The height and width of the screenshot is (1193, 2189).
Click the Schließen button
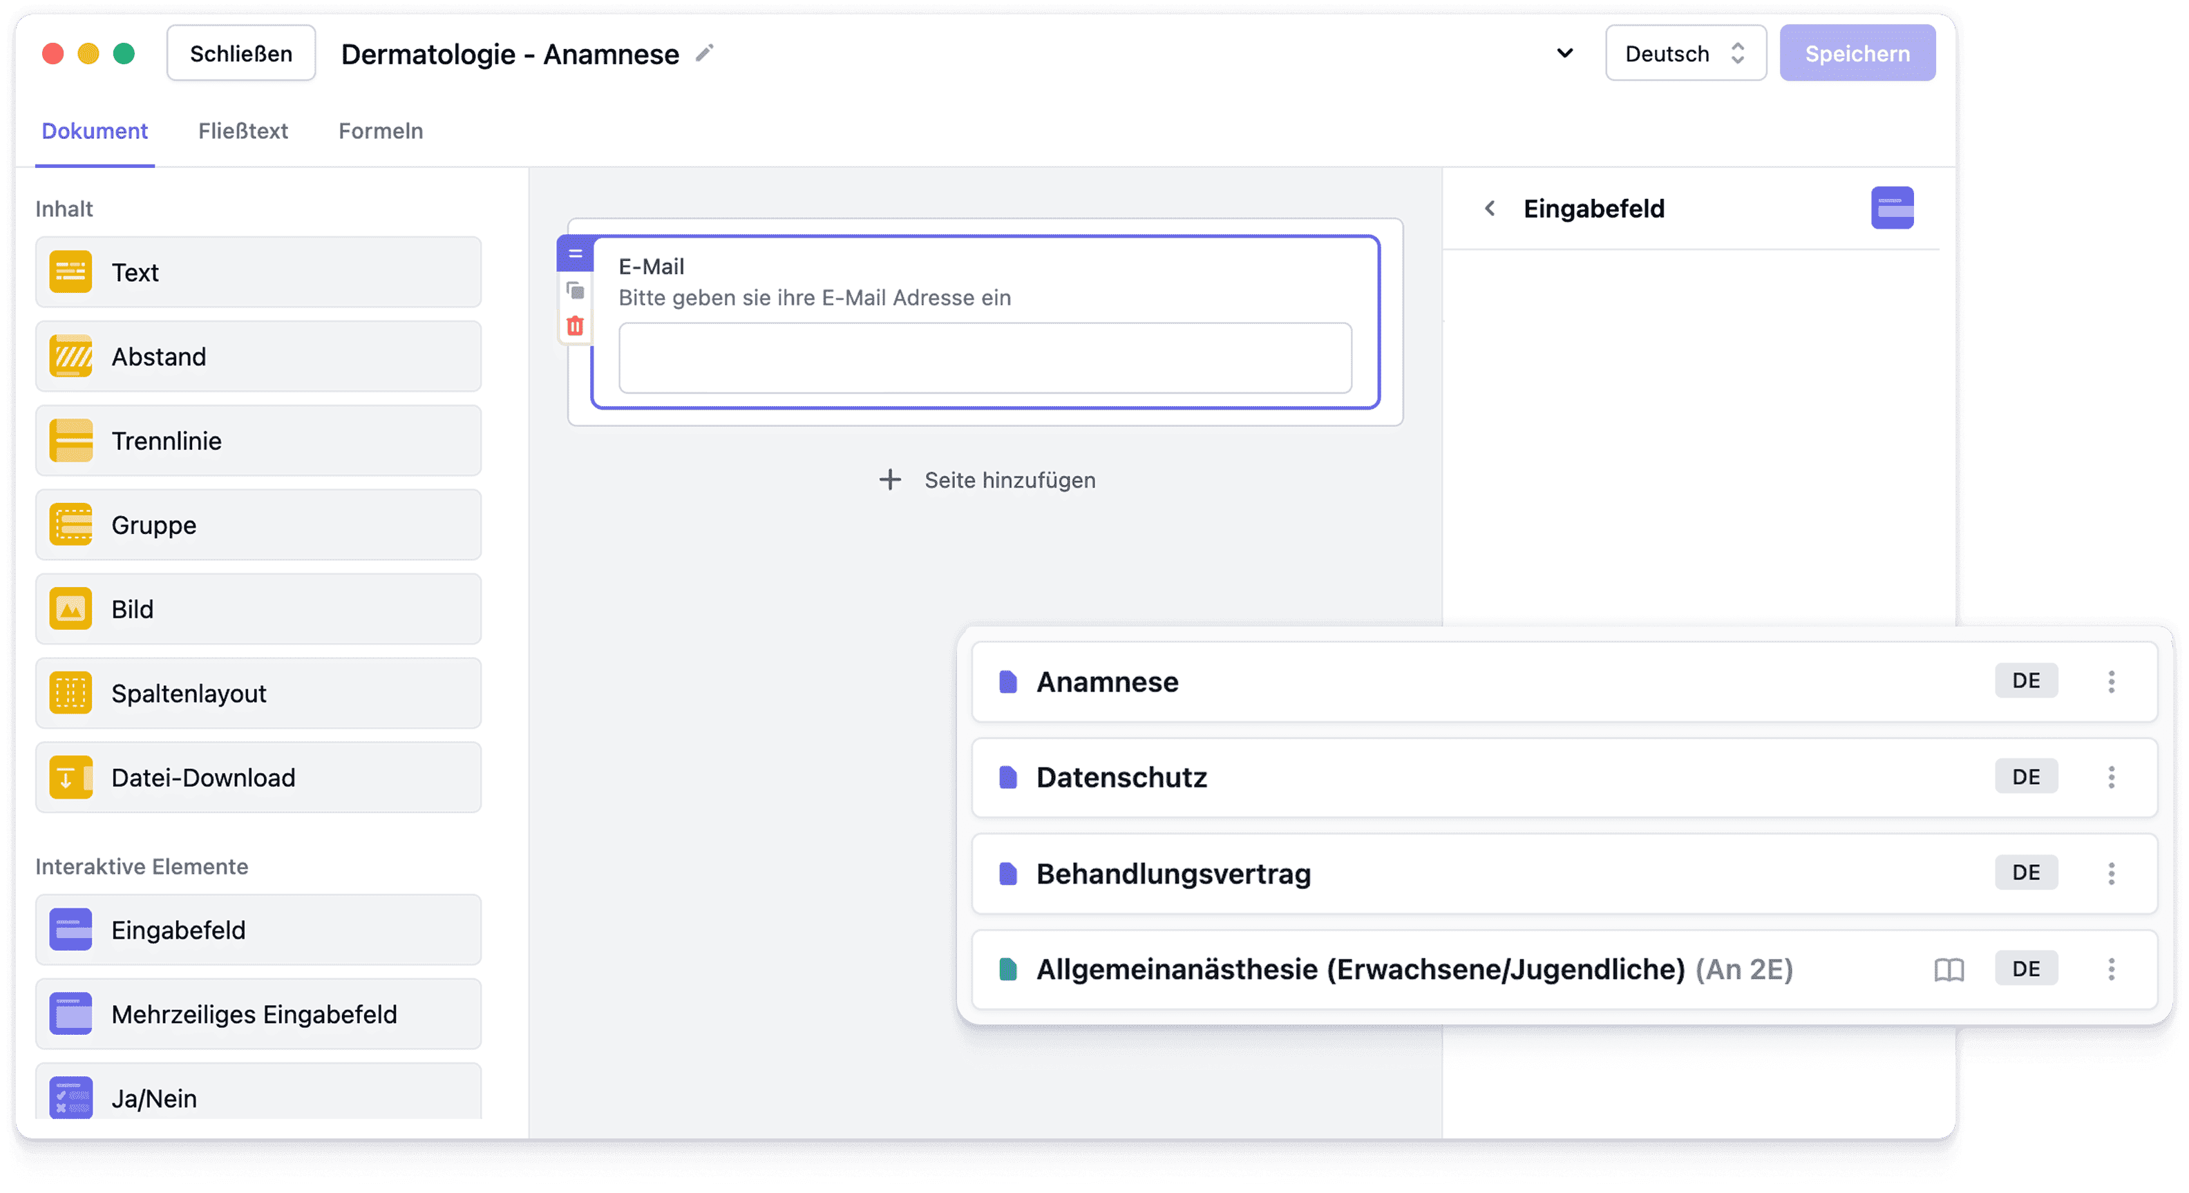click(240, 53)
